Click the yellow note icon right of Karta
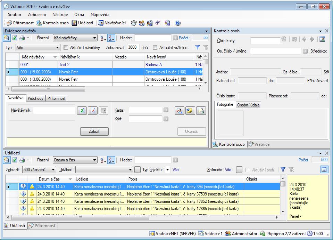The width and height of the screenshot is (333, 240). pyautogui.click(x=190, y=111)
